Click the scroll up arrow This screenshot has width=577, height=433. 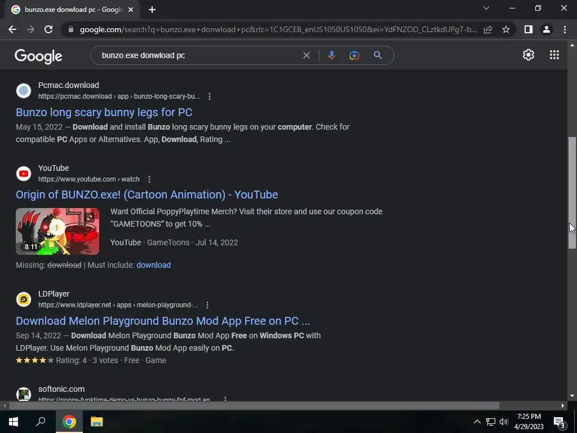click(x=572, y=45)
